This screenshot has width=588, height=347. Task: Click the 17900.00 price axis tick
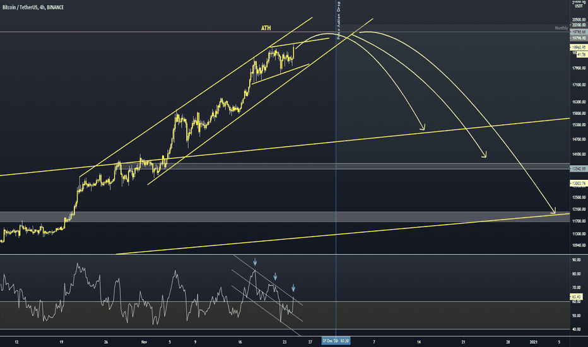point(579,68)
